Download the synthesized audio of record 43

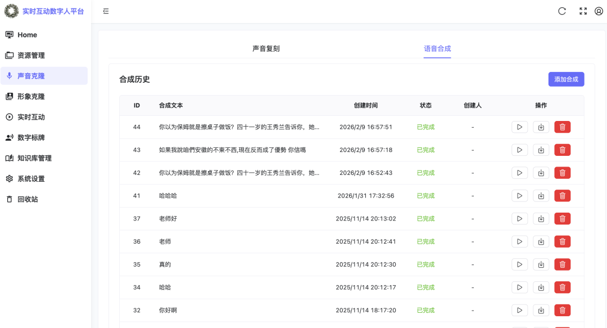pyautogui.click(x=541, y=150)
